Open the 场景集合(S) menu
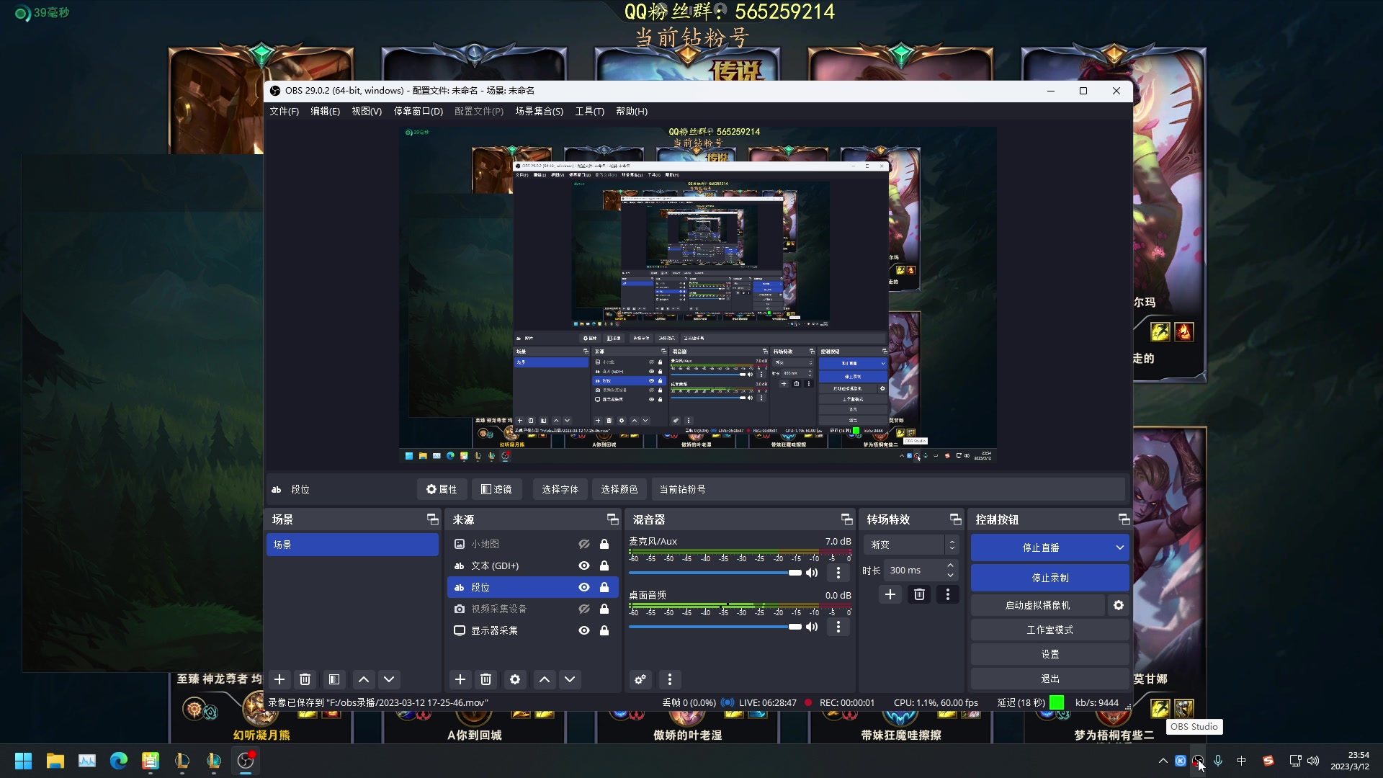 [539, 111]
